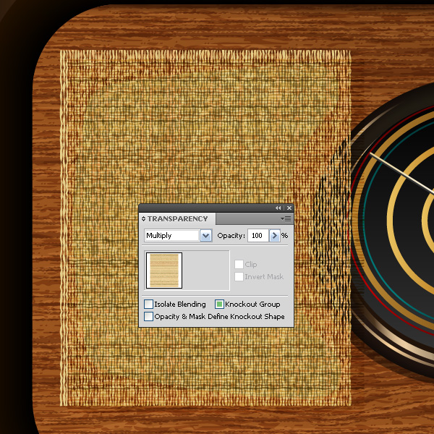This screenshot has width=434, height=434.
Task: Open the Opacity slider arrow
Action: click(275, 236)
